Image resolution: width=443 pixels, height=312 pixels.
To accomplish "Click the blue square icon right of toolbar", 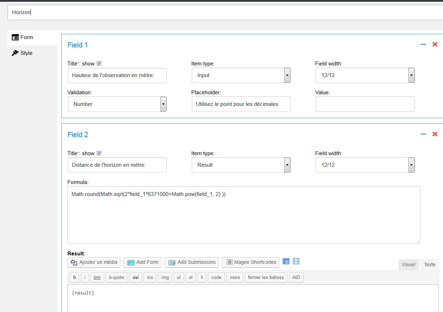I will [x=296, y=261].
